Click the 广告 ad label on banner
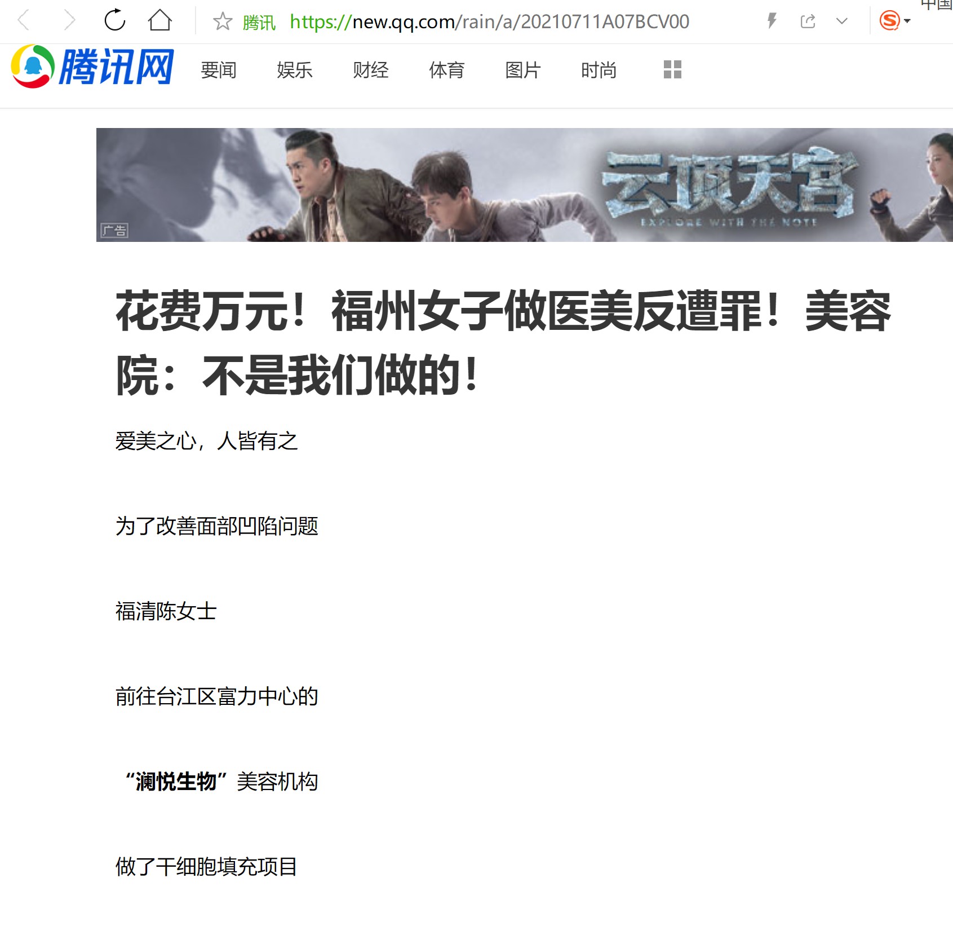This screenshot has height=931, width=953. [x=115, y=231]
